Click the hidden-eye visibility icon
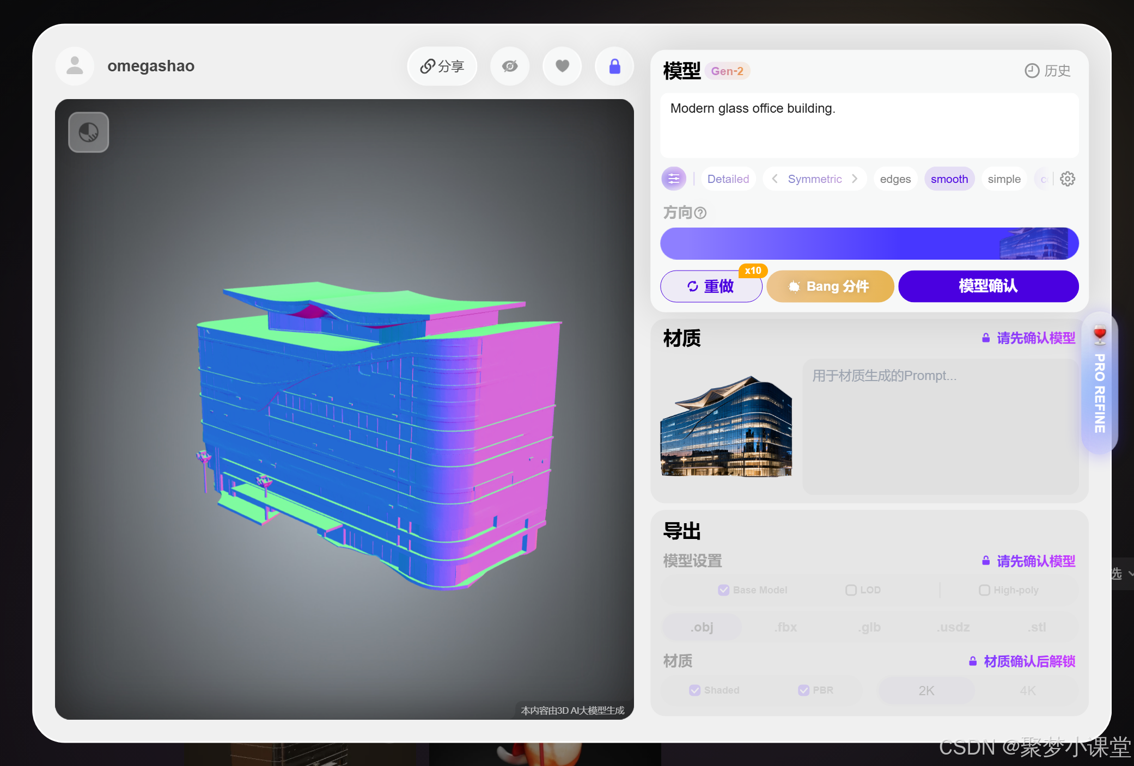1134x766 pixels. (510, 66)
